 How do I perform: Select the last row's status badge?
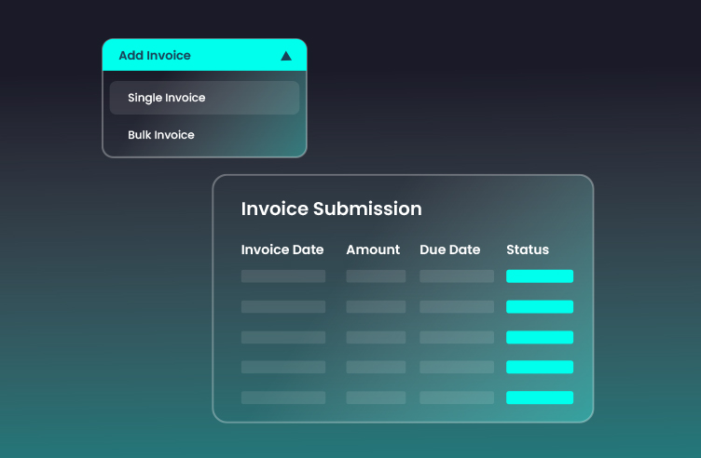(x=539, y=397)
